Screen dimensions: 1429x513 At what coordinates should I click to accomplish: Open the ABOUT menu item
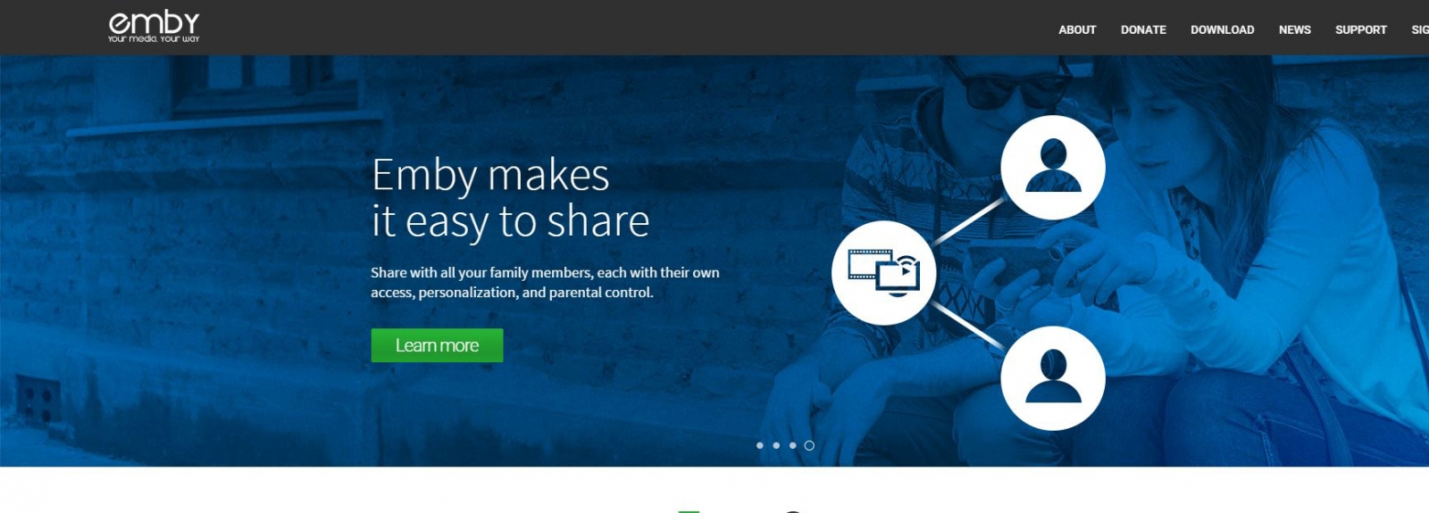click(x=1077, y=29)
